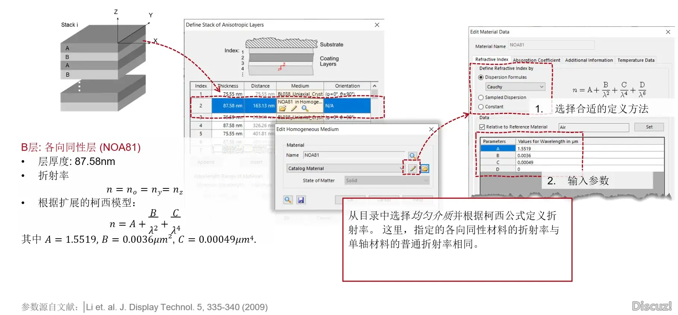Click pencil edit icon beside Catalog Material dropdown
Image resolution: width=678 pixels, height=315 pixels.
click(413, 168)
